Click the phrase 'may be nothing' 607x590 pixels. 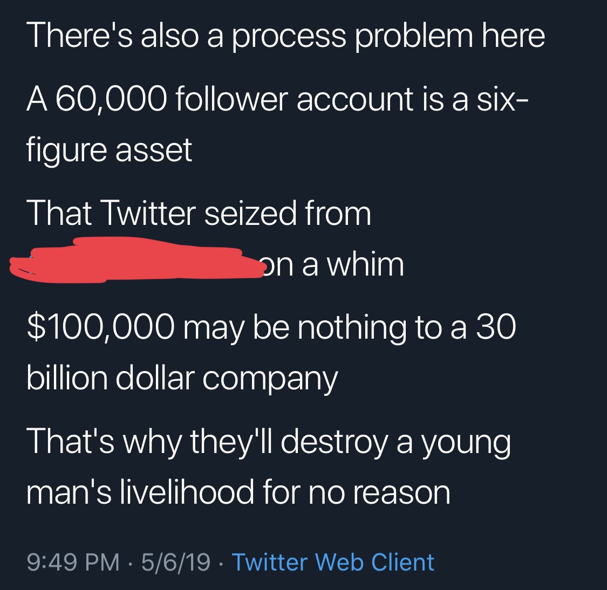295,328
